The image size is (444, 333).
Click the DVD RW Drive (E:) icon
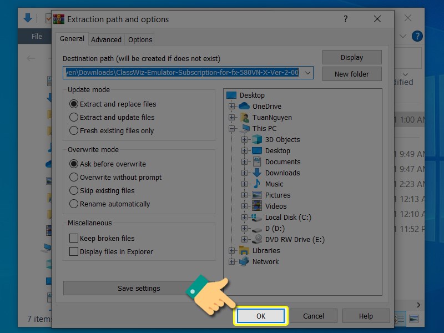tap(257, 239)
